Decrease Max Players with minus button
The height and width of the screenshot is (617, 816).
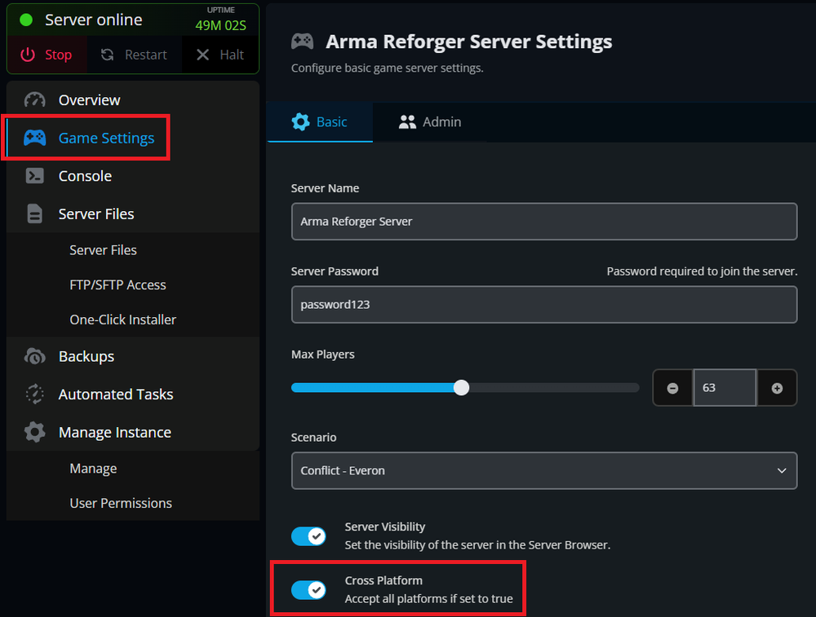click(x=672, y=388)
